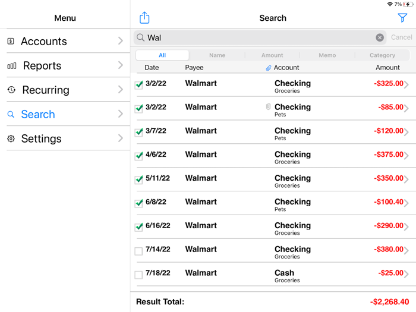Sort by the Amount column header
The height and width of the screenshot is (312, 416).
387,68
